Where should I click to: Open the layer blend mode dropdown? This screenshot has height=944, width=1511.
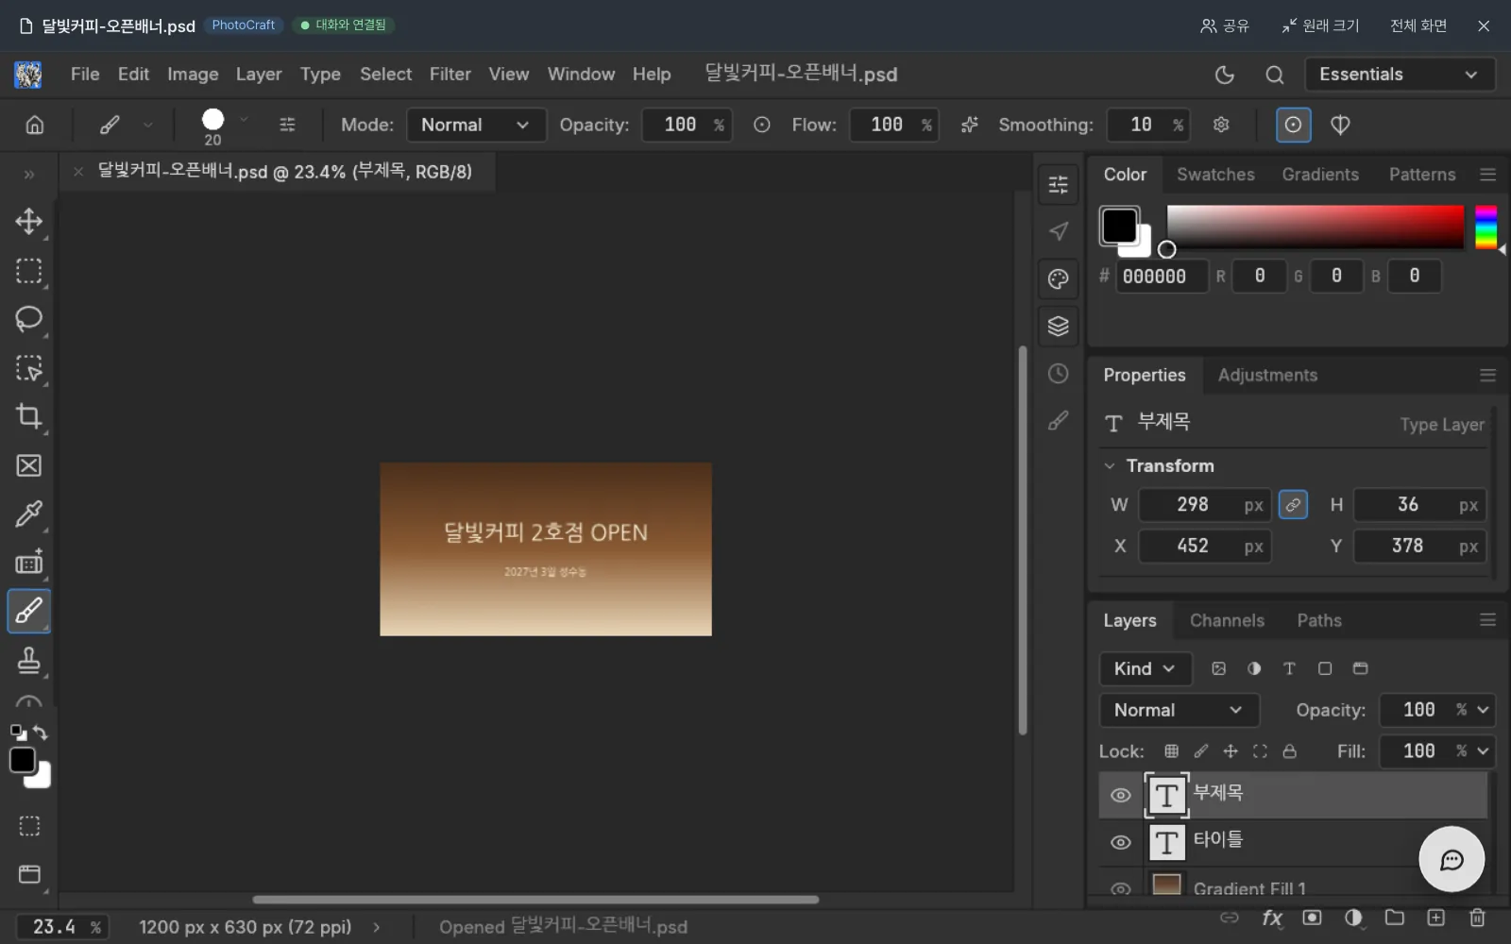[1179, 710]
